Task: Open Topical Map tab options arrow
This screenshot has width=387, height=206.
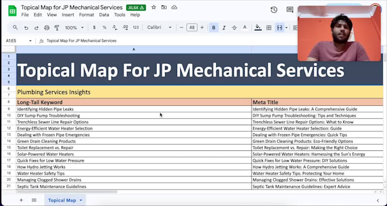Action: [x=81, y=200]
